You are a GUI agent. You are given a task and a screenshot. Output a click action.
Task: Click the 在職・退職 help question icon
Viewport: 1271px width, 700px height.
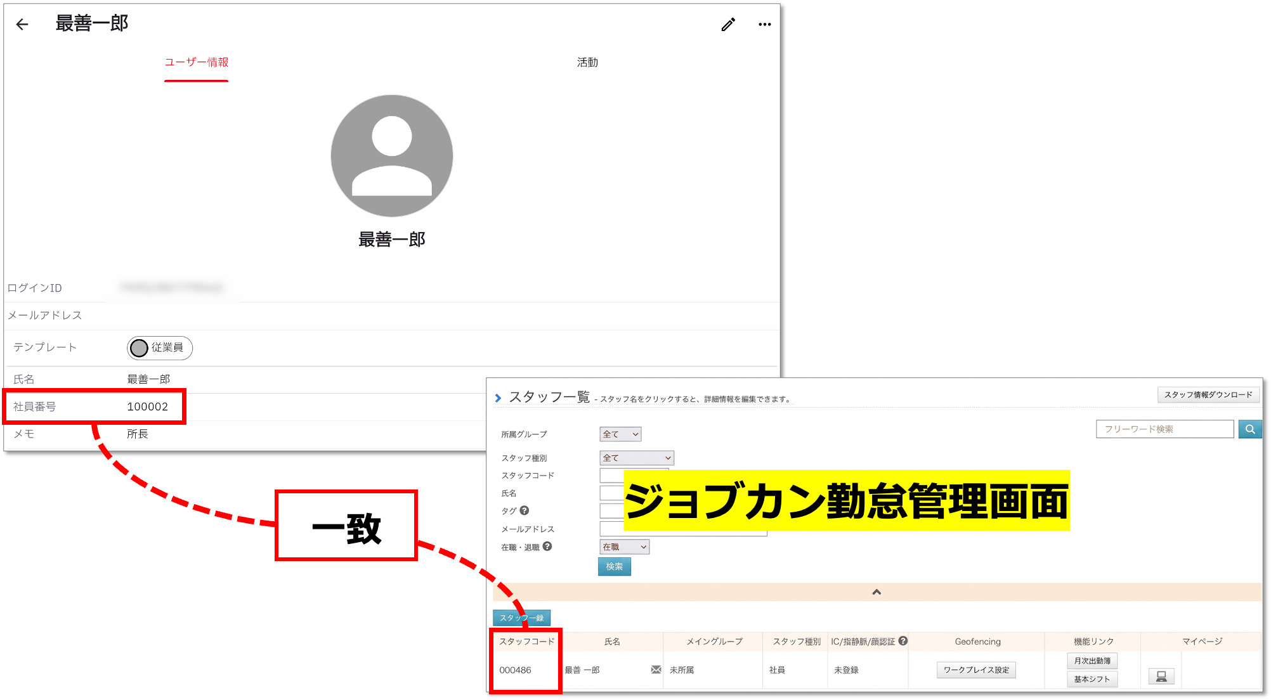pos(547,547)
